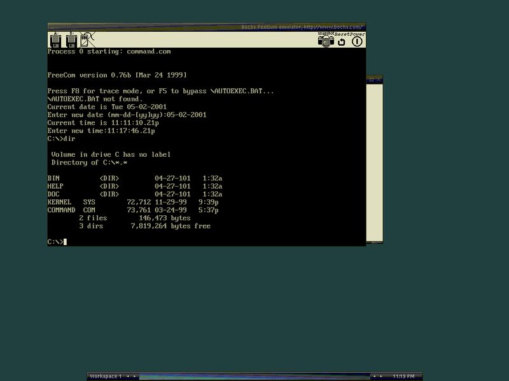The image size is (509, 381).
Task: Click the Power button icon
Action: coord(357,41)
